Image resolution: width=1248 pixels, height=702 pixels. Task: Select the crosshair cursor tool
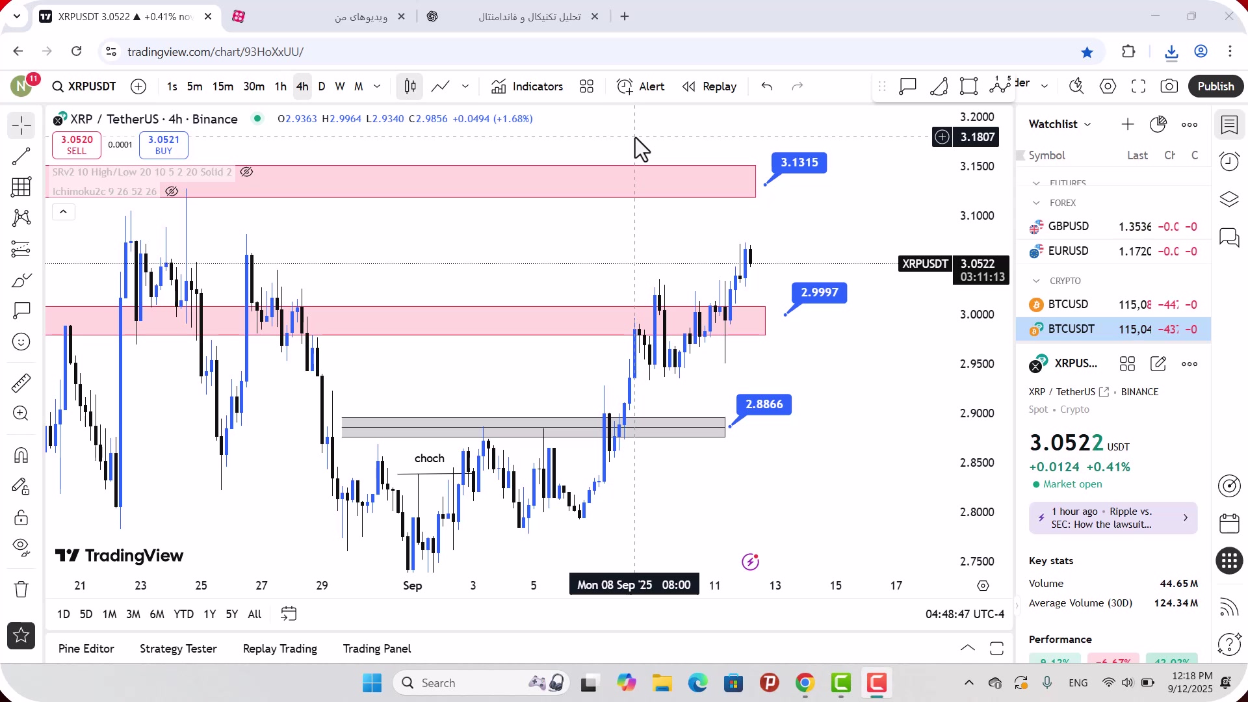pos(21,125)
